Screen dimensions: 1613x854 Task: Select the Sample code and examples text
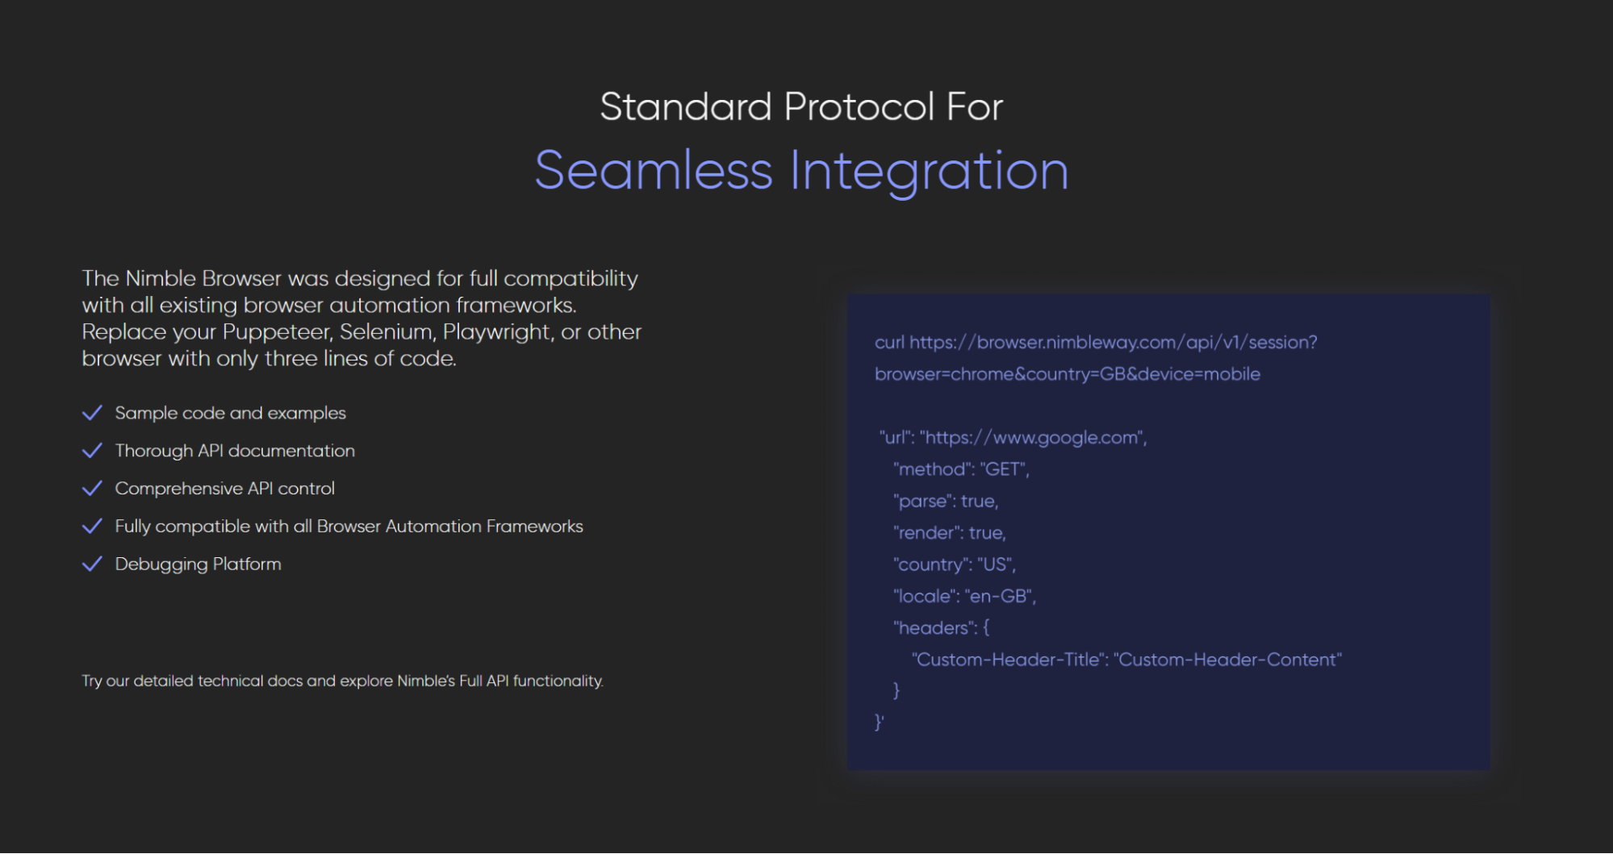tap(230, 413)
